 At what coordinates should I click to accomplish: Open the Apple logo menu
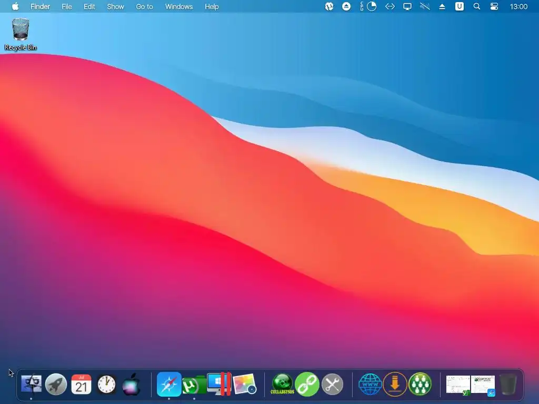15,6
